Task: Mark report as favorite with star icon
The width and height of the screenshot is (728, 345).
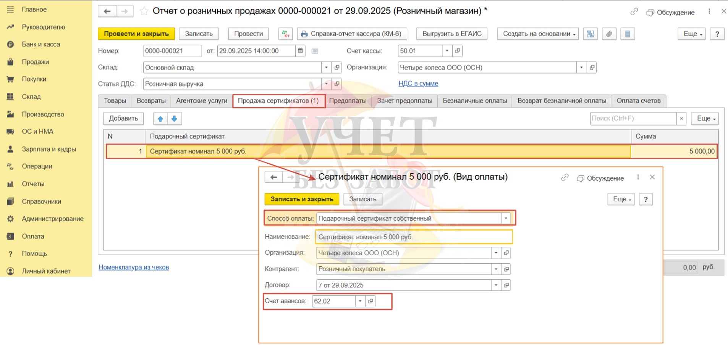Action: [x=144, y=11]
